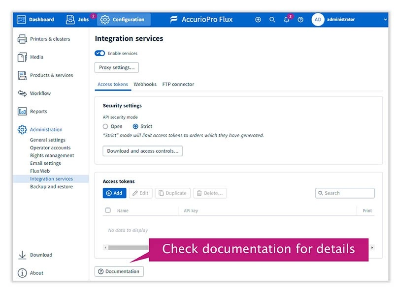Open Printers & clusters in sidebar
394x295 pixels.
tap(50, 39)
